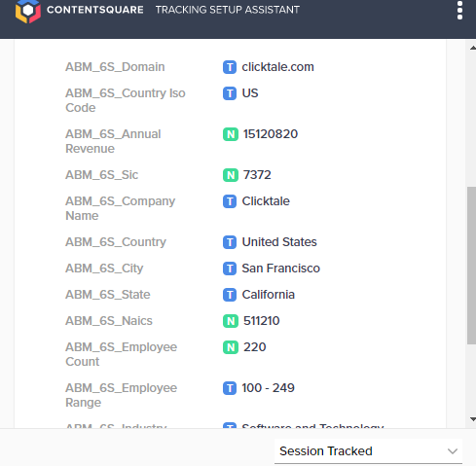The image size is (476, 466).
Task: Click the vertical scrollbar thumb
Action: point(471,266)
